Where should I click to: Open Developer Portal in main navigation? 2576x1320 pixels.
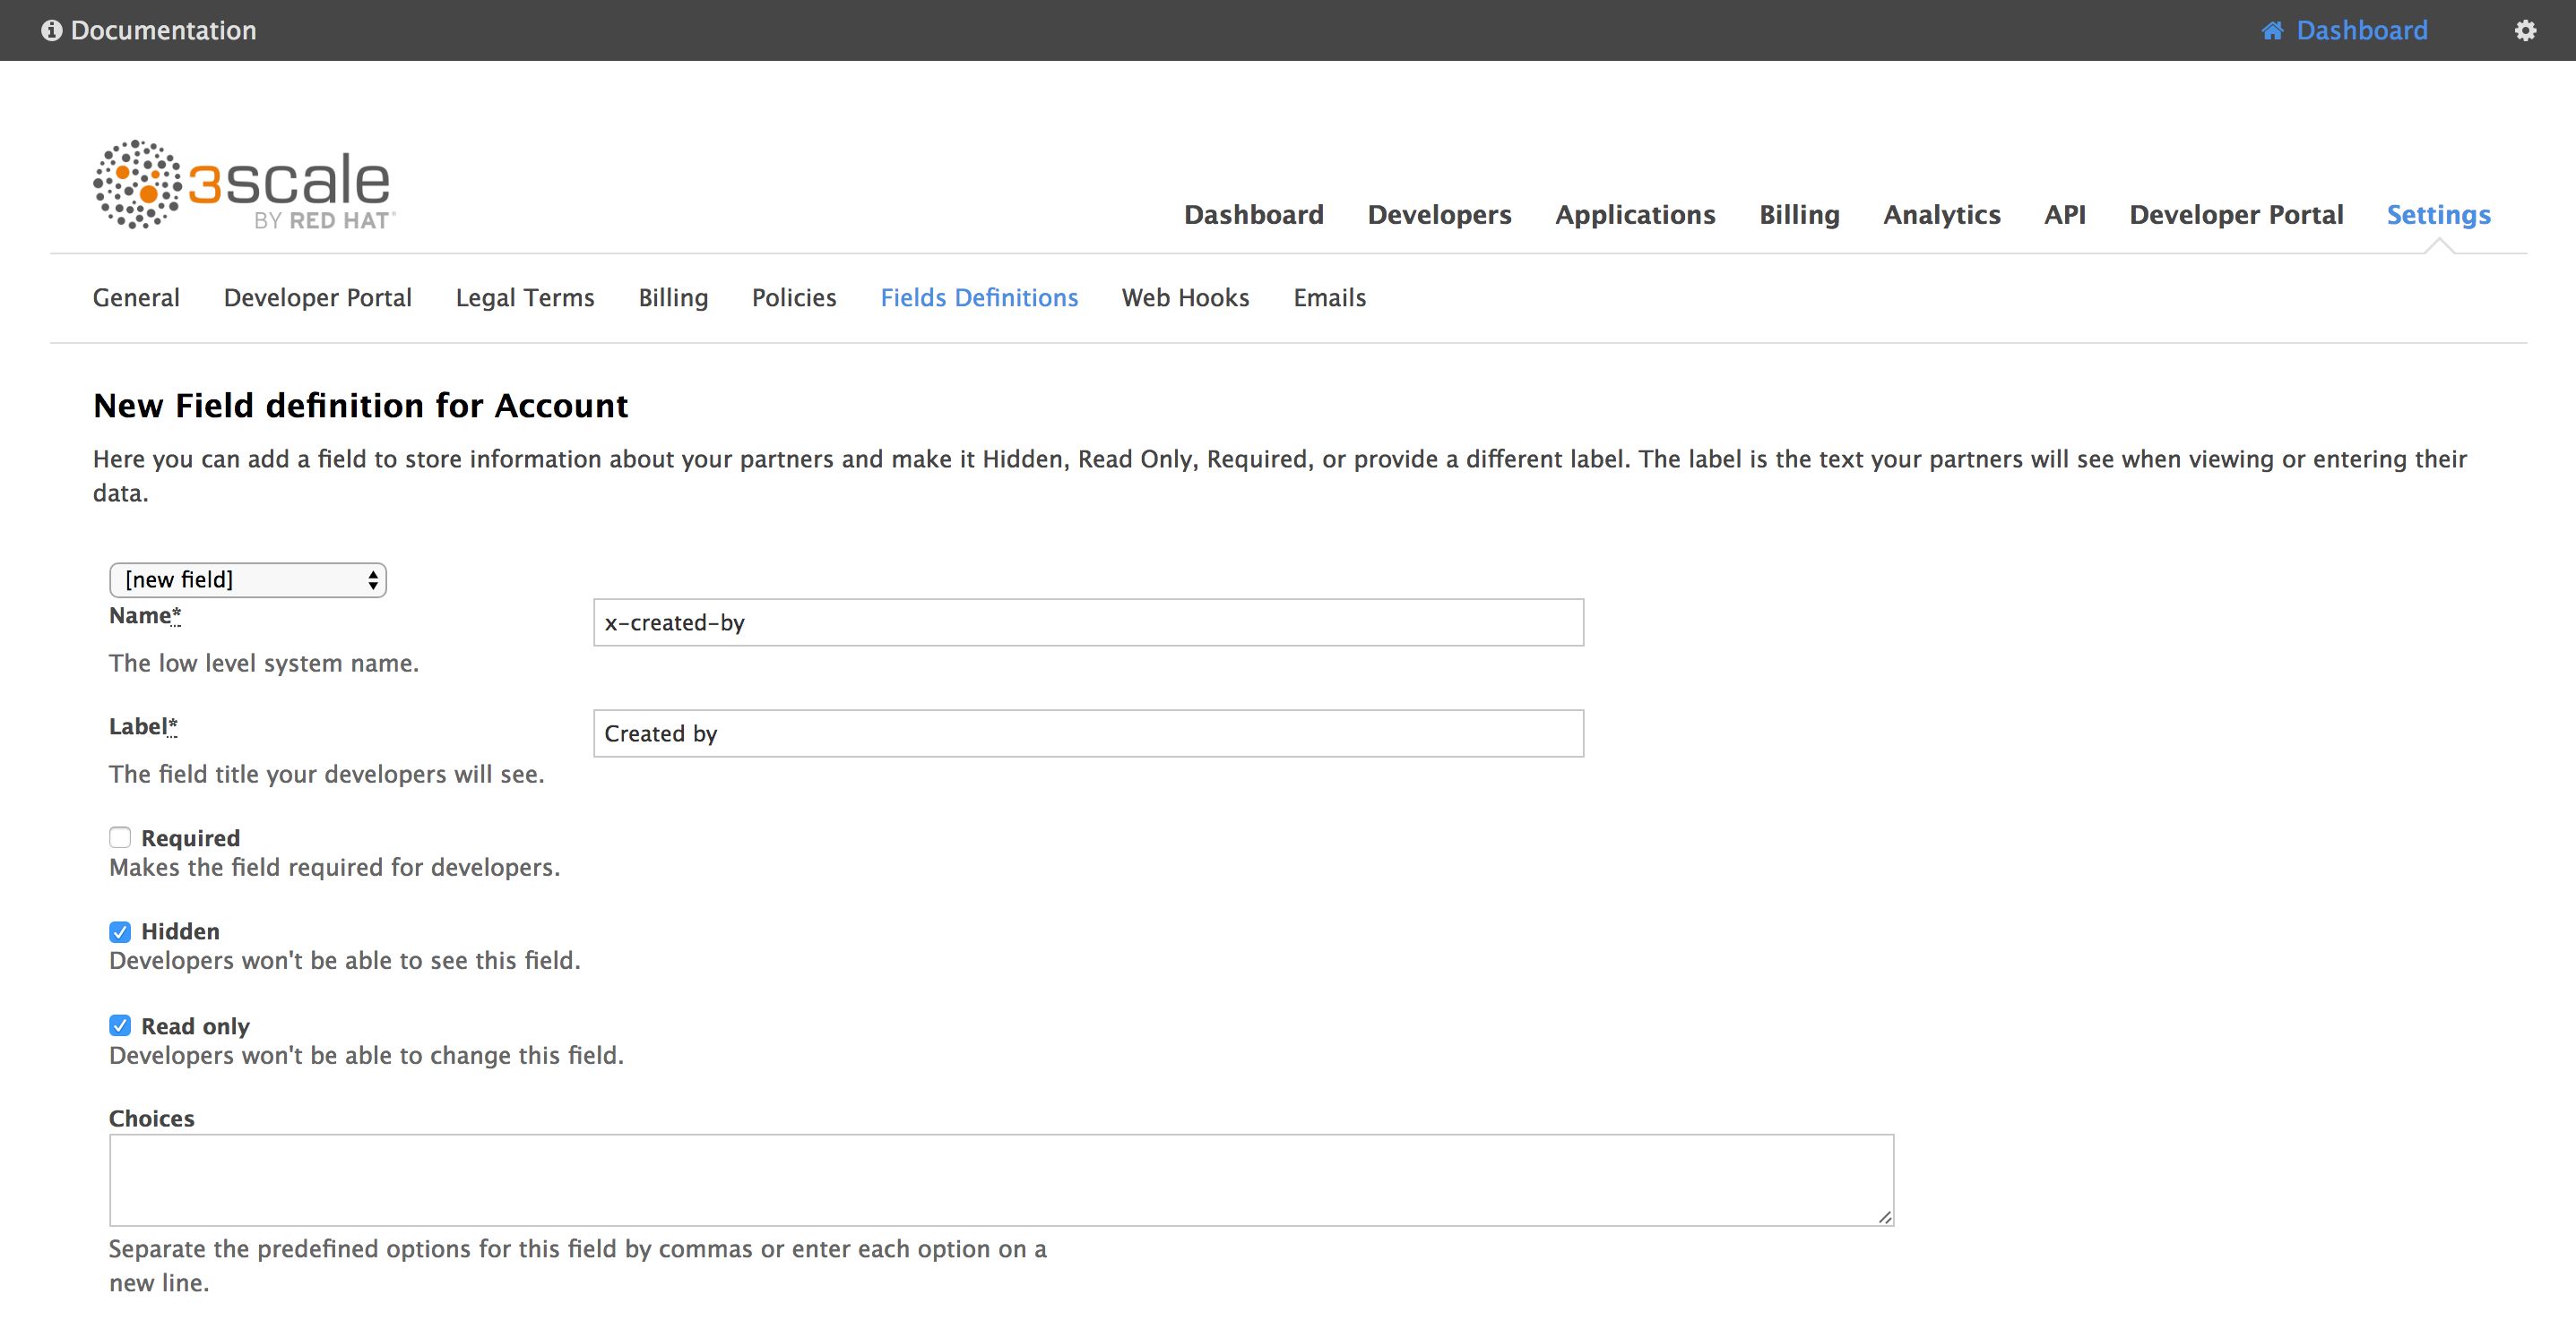point(2235,215)
